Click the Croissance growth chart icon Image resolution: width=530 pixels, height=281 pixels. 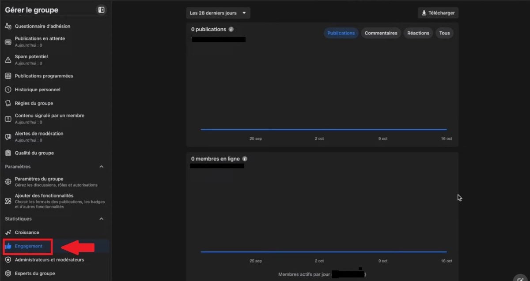(8, 232)
